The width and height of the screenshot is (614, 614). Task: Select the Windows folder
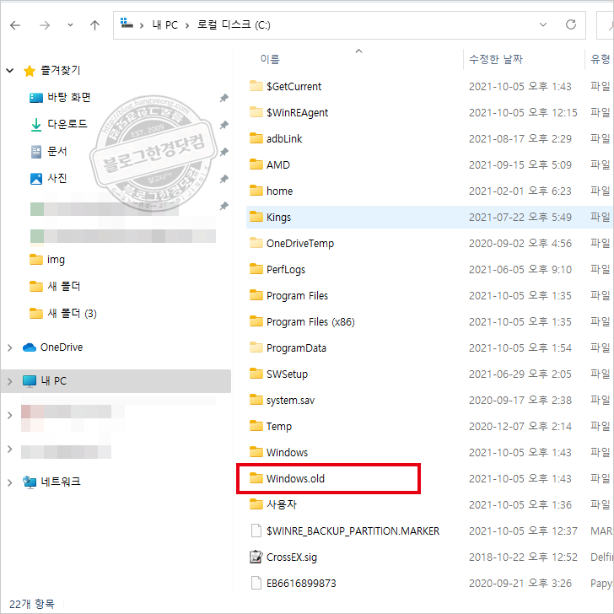[279, 453]
